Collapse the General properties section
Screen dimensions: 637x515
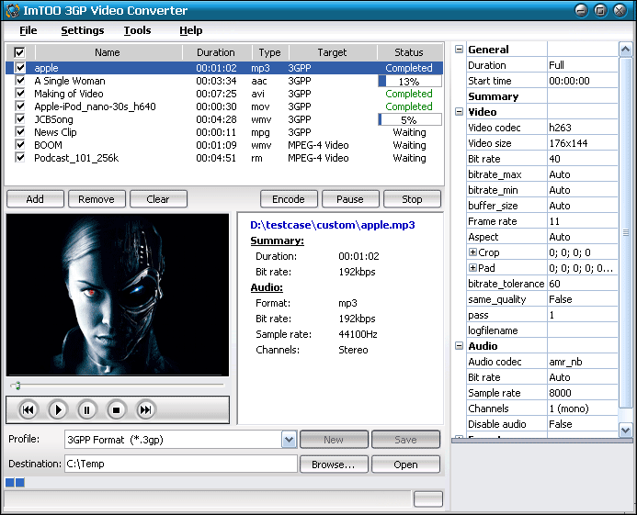coord(459,49)
